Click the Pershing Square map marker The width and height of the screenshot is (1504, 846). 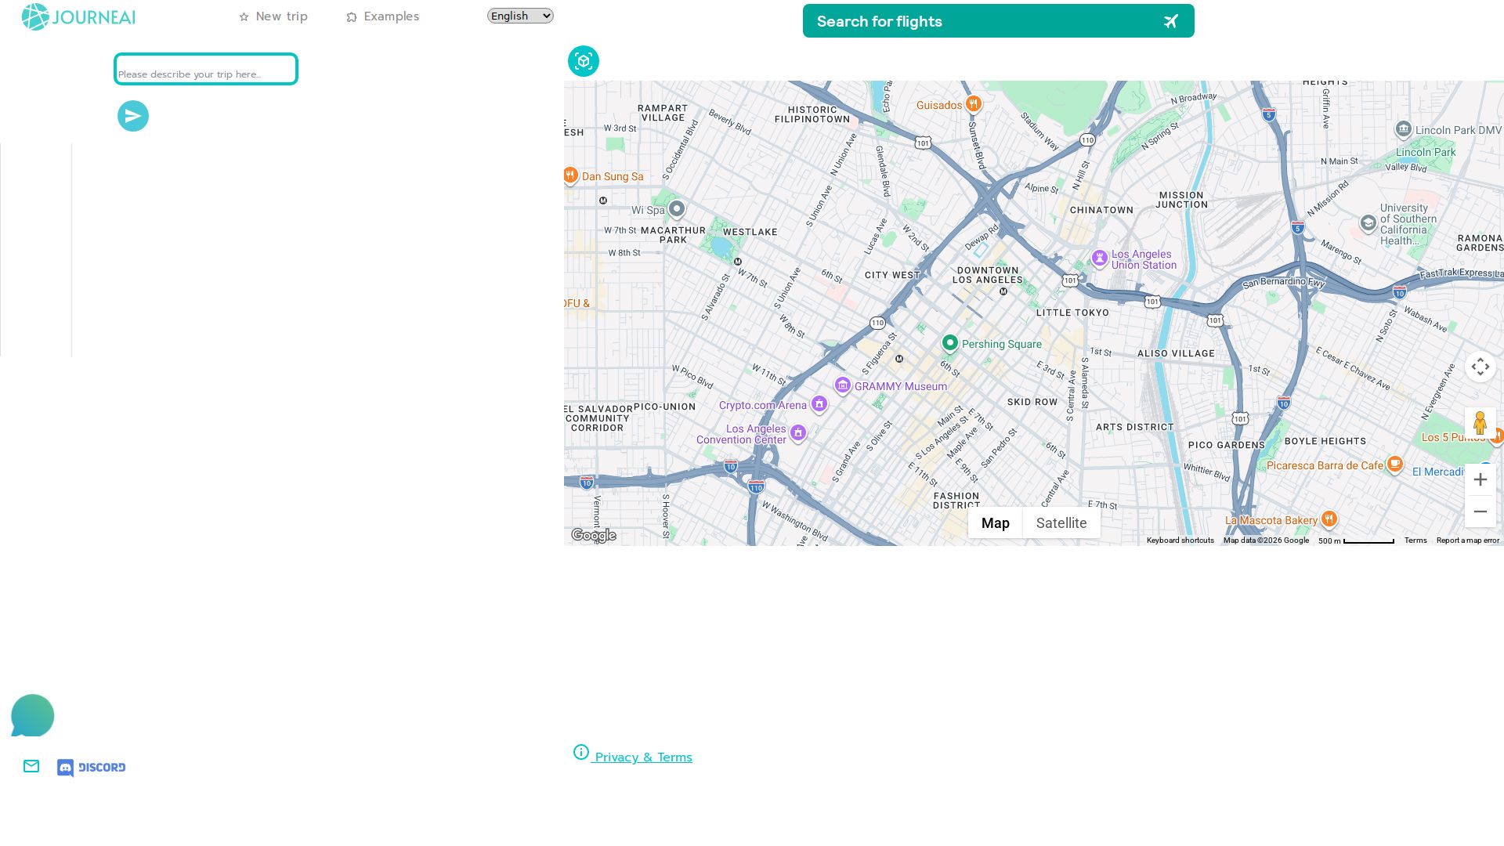(x=949, y=343)
